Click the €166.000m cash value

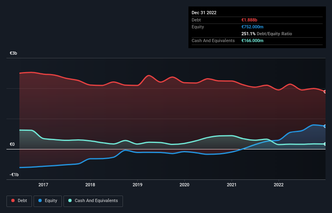point(252,40)
